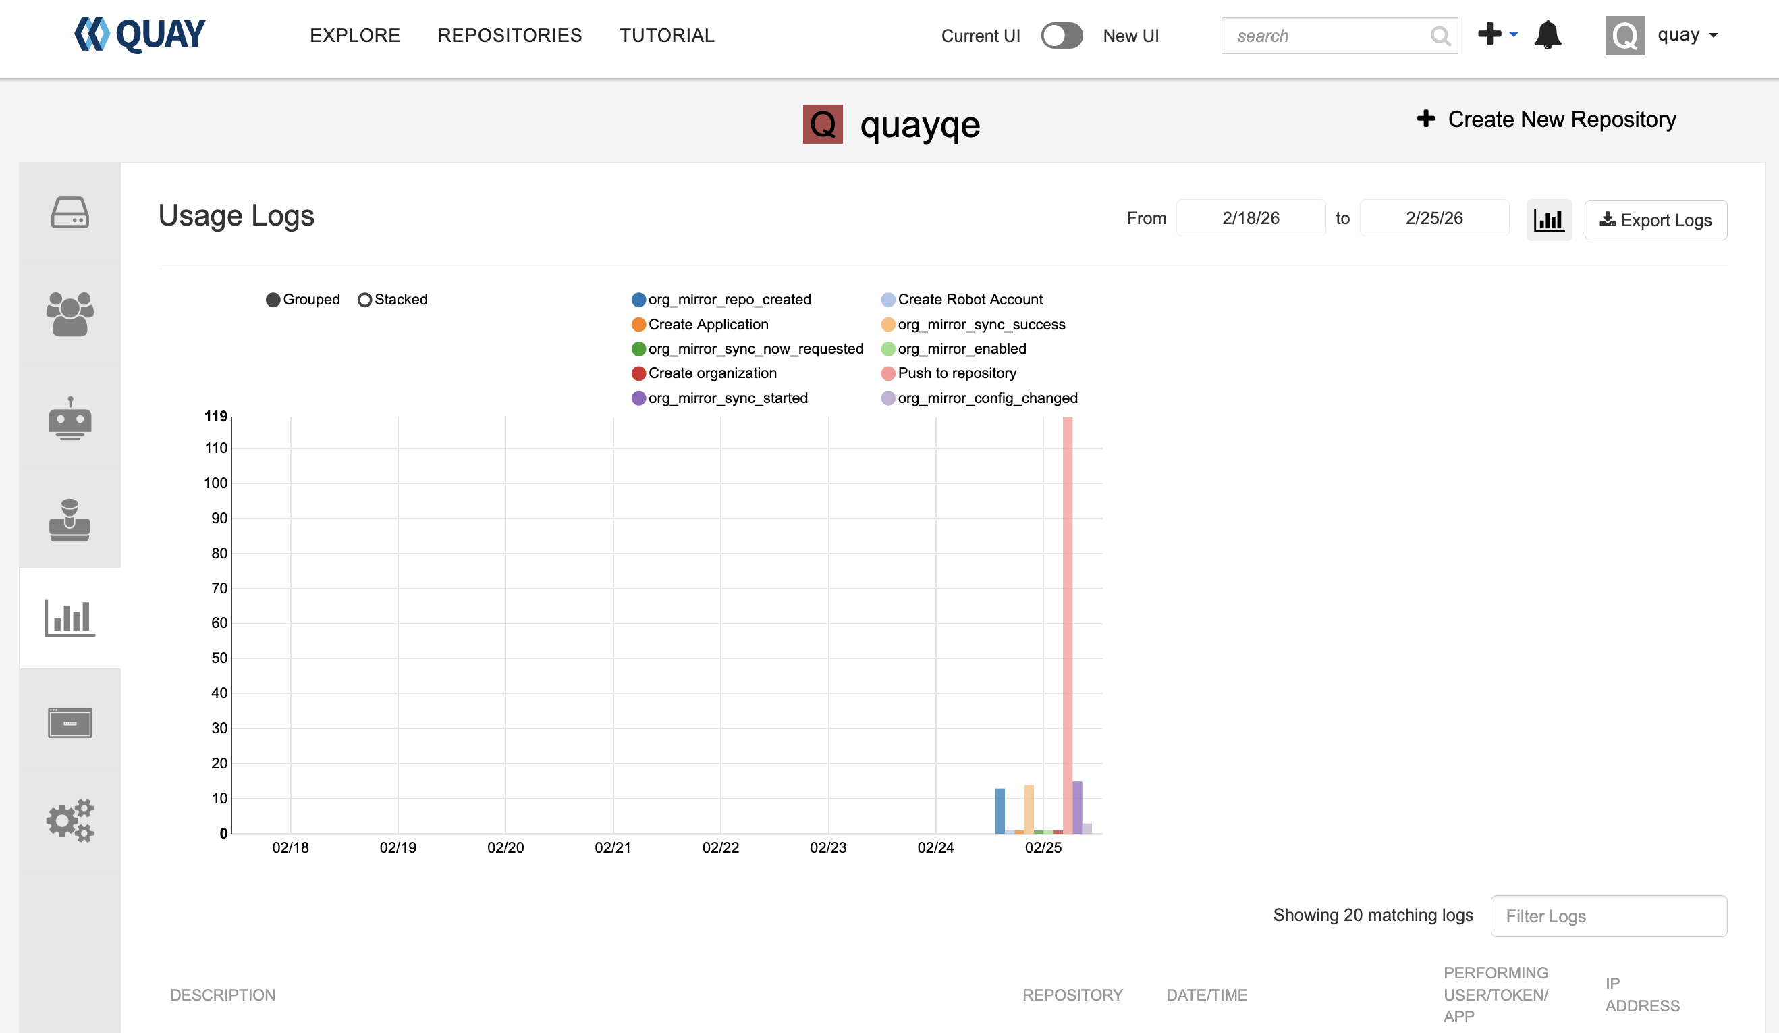This screenshot has height=1033, width=1779.
Task: Select the Stacked chart mode
Action: tap(364, 300)
